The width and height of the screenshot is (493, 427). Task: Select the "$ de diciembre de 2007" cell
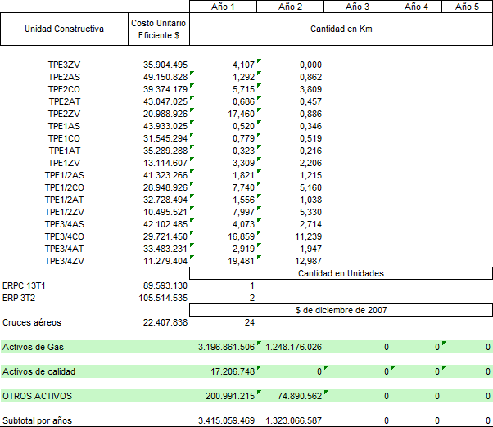(341, 310)
